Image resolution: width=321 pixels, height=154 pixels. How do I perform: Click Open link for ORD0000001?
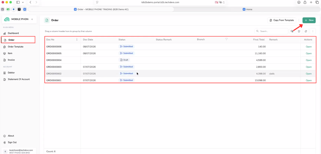[x=308, y=81]
